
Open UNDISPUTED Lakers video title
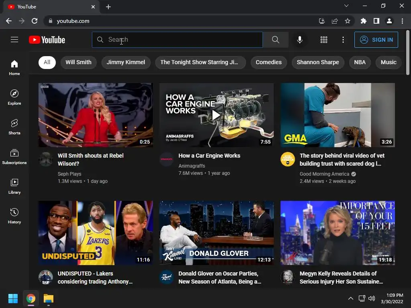95,278
